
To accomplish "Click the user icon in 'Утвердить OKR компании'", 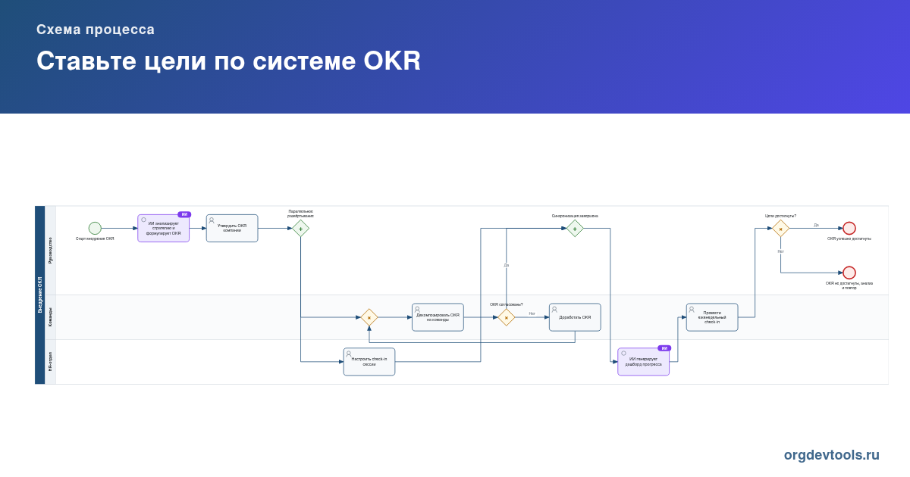I will [212, 220].
